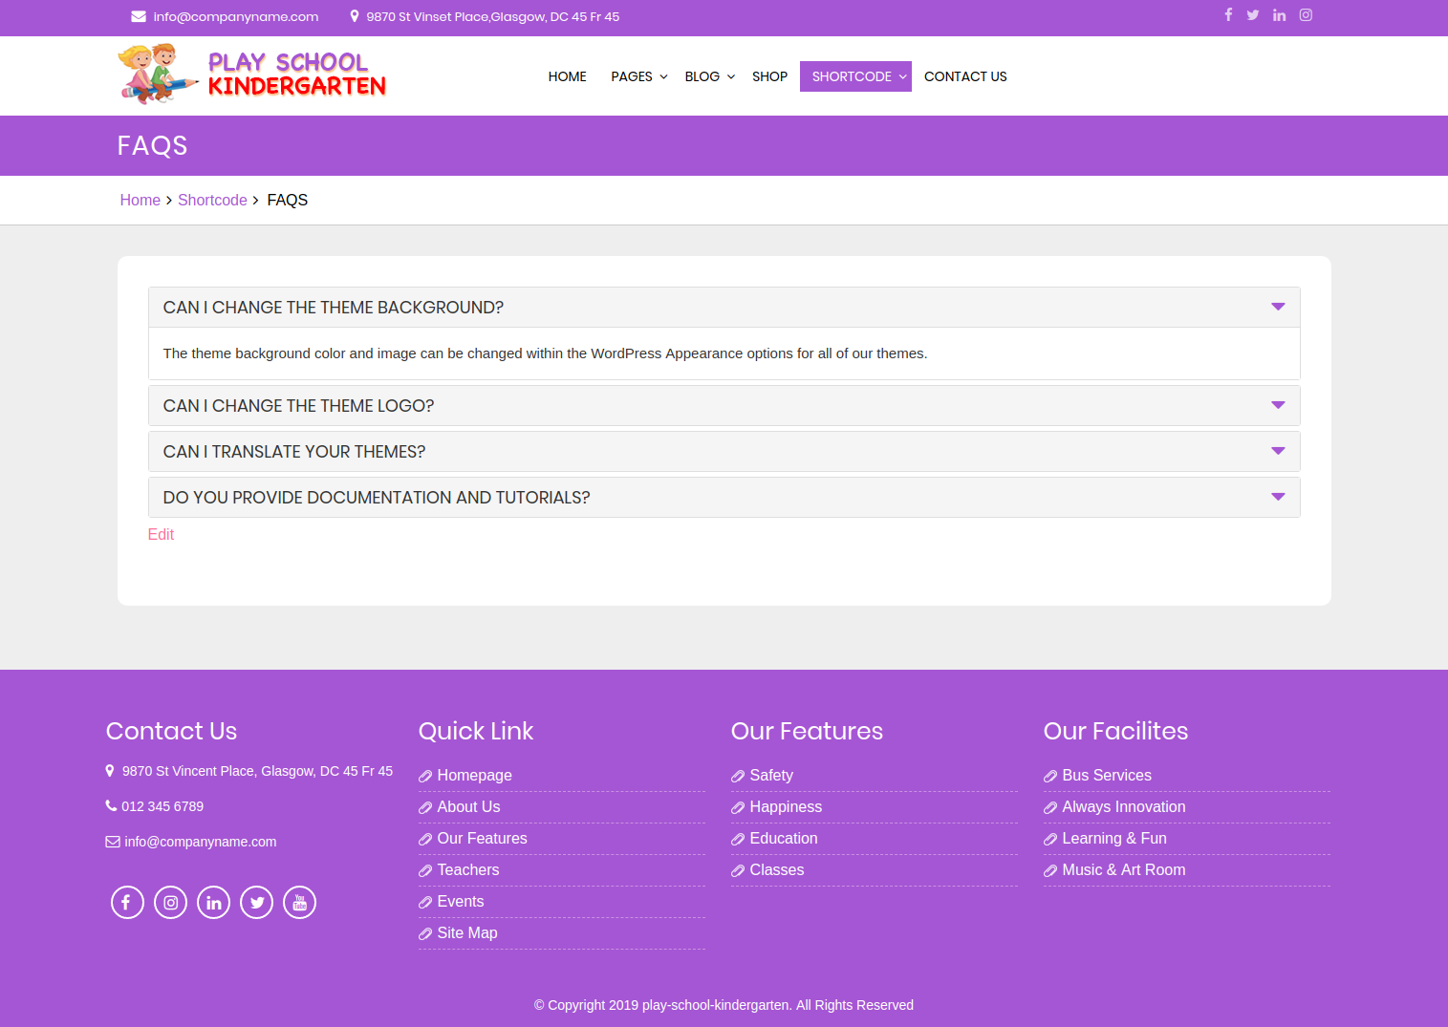Click the Facebook icon in top bar
The height and width of the screenshot is (1027, 1448).
pos(1228,15)
